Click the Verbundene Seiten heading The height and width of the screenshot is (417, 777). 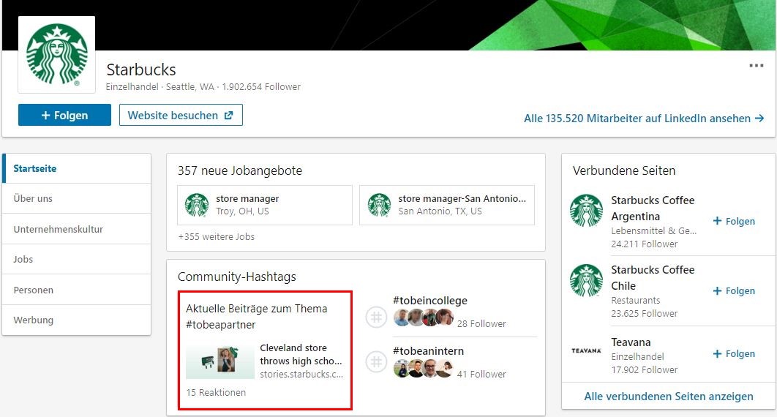(624, 171)
